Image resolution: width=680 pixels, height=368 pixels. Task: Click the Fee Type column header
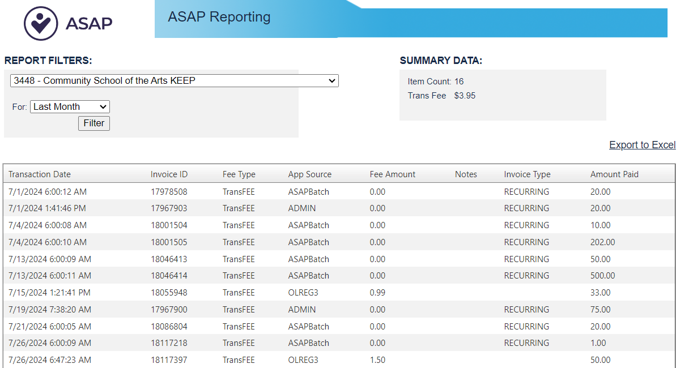pyautogui.click(x=239, y=174)
